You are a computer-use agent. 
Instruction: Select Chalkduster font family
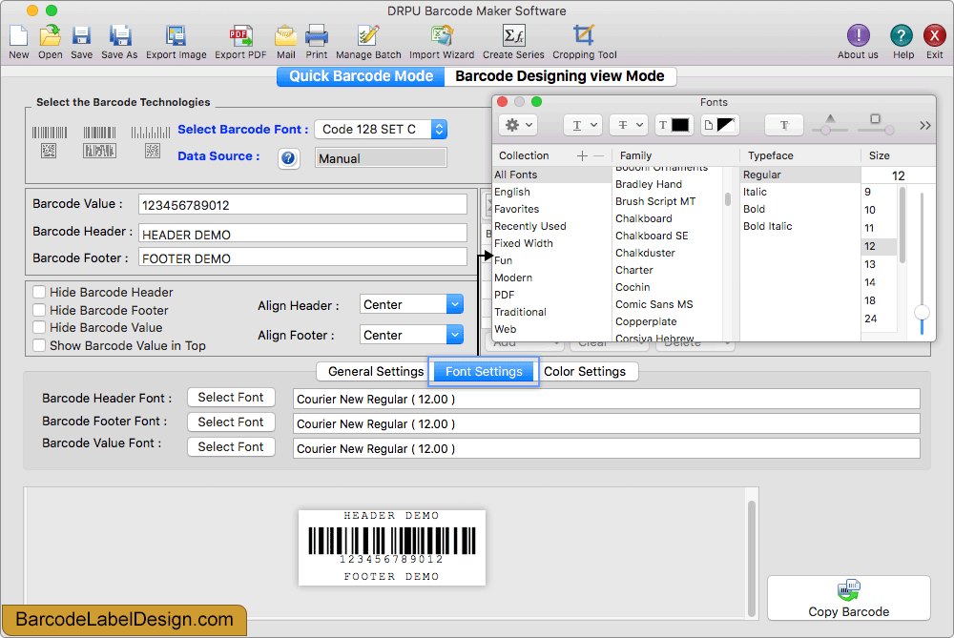pos(645,253)
